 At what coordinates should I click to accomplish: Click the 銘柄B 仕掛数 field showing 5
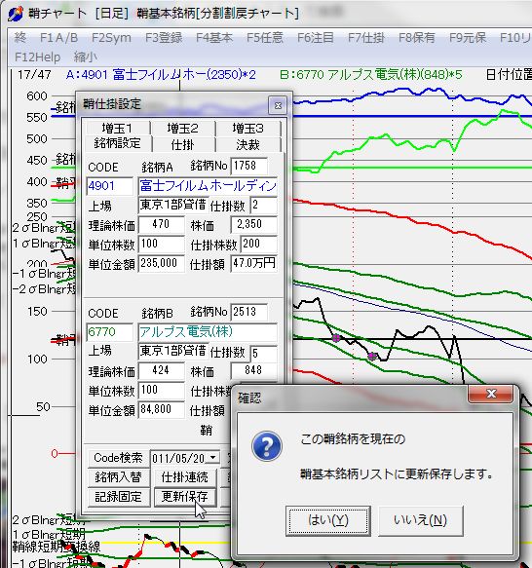coord(263,354)
